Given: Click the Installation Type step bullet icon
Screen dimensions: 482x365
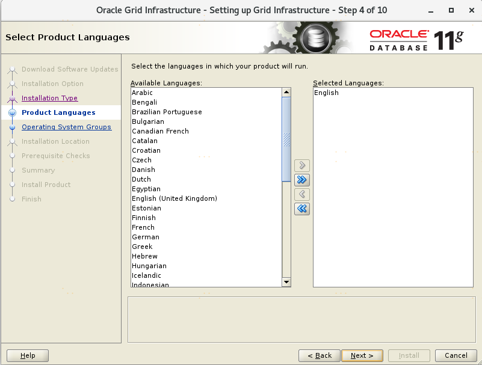Looking at the screenshot, I should (x=12, y=99).
